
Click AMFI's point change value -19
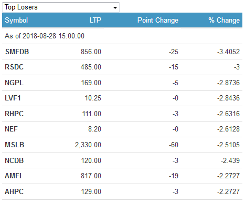174,176
